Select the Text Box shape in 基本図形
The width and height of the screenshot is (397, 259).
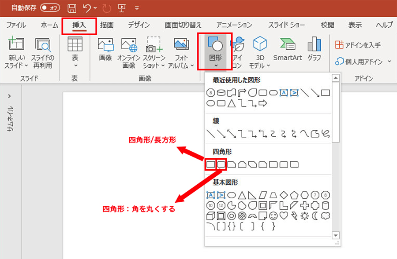[211, 195]
